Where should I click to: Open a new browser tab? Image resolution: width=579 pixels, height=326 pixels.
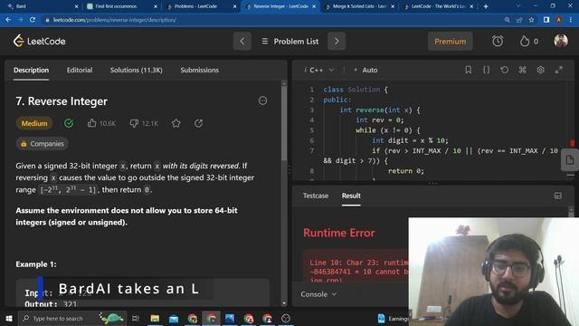point(486,6)
